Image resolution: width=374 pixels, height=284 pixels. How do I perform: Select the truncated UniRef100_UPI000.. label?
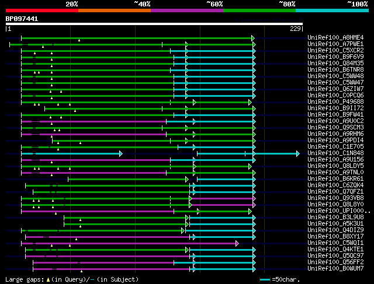(x=339, y=211)
